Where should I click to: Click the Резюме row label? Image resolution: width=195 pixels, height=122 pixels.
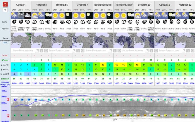point(5,29)
